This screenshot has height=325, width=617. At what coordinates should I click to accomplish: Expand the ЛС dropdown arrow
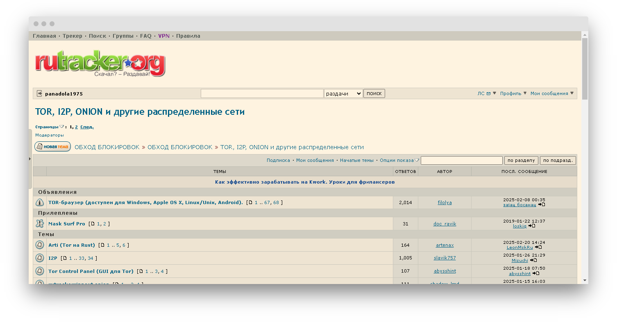[x=495, y=93]
